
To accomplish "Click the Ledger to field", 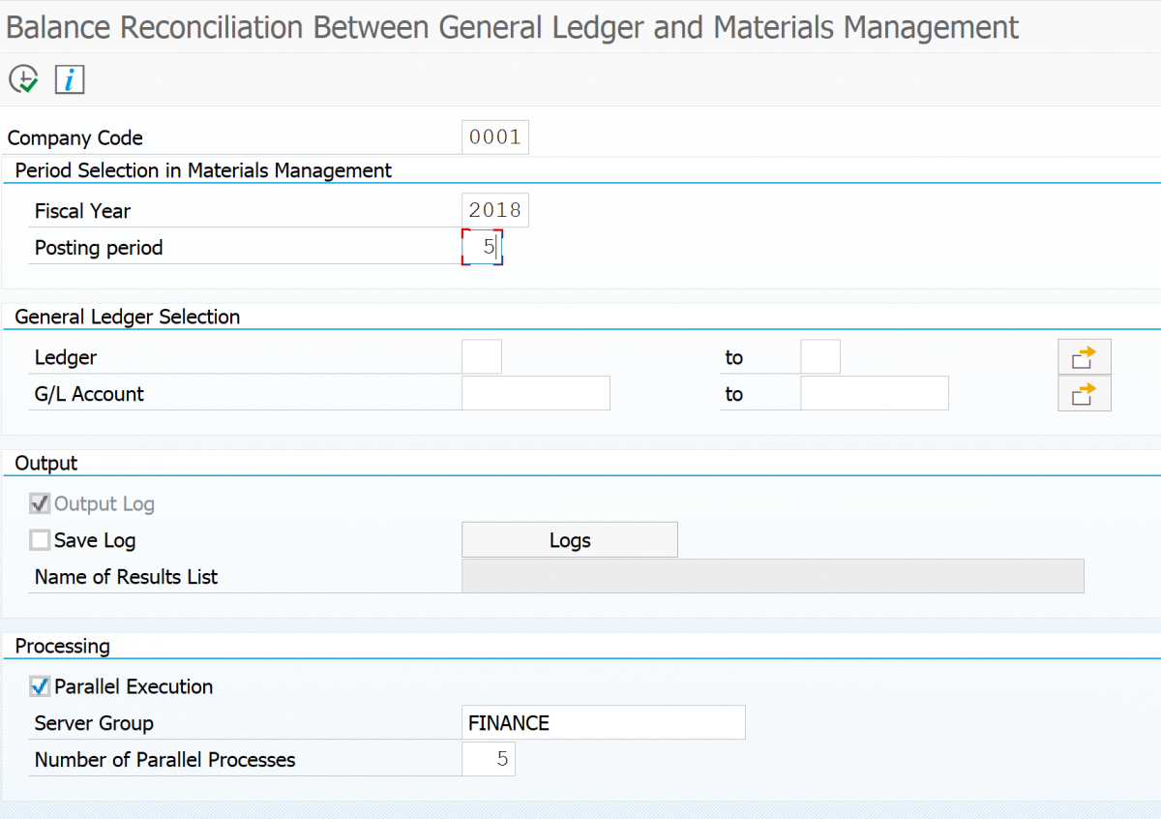I will coord(819,356).
